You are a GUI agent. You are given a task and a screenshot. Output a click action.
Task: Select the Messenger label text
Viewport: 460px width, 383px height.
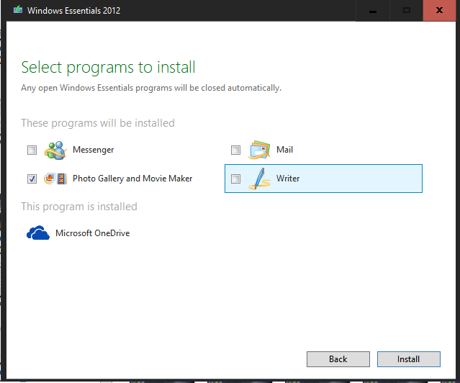(x=94, y=150)
